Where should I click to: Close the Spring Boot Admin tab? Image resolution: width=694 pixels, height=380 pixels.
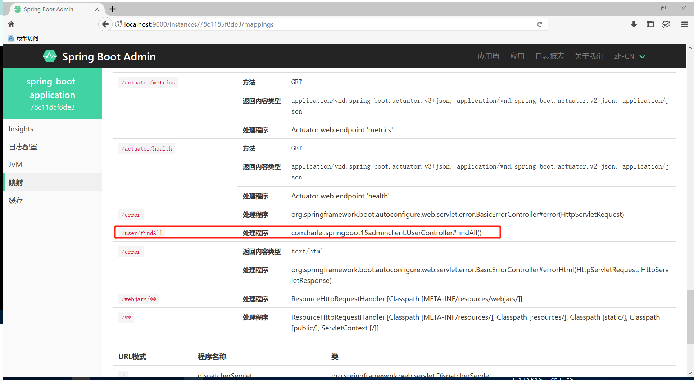97,9
